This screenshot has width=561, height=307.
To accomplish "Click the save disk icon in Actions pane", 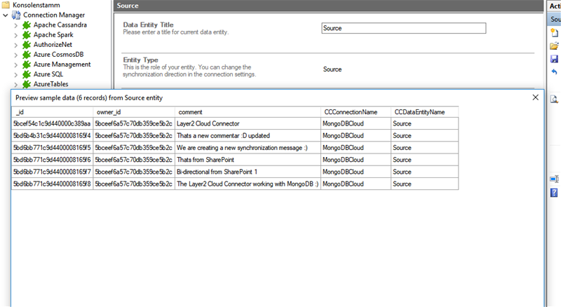I will pyautogui.click(x=554, y=60).
